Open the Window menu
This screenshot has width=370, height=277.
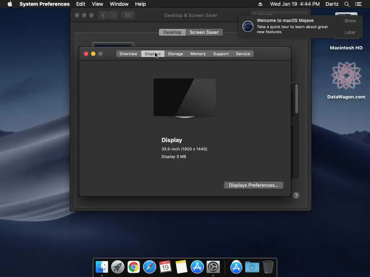tap(119, 4)
